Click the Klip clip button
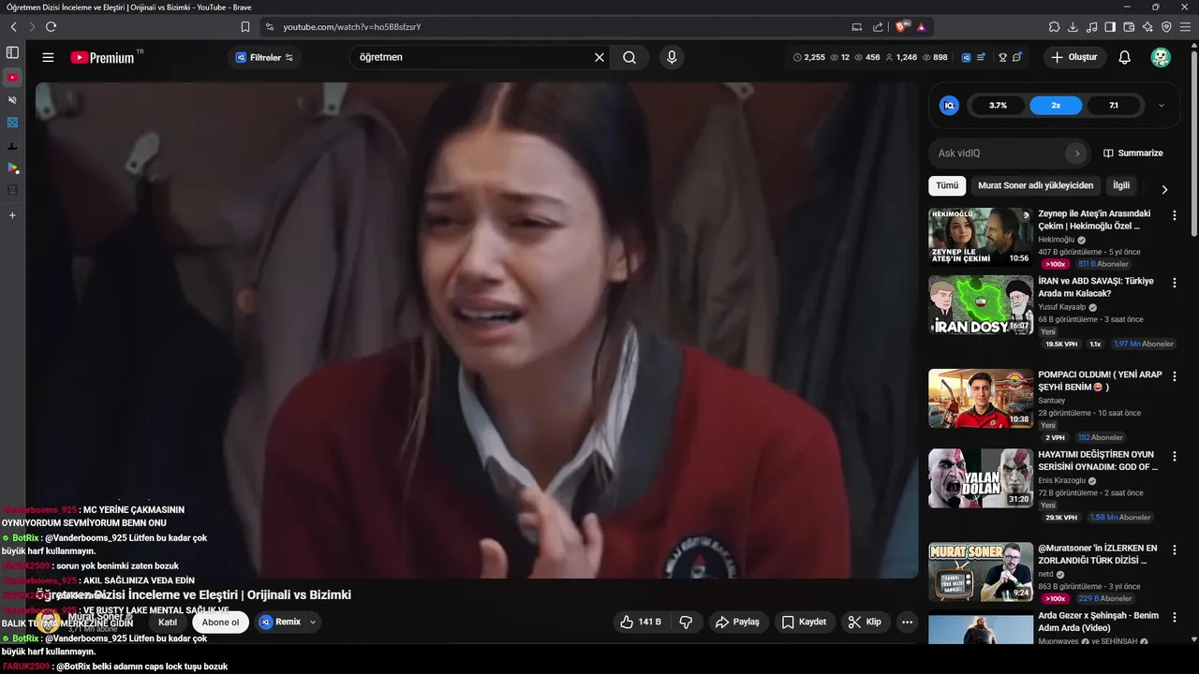The height and width of the screenshot is (674, 1199). [x=865, y=622]
